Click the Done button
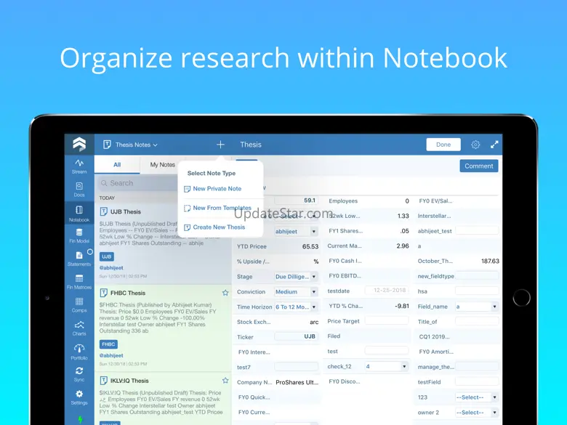 click(x=443, y=145)
